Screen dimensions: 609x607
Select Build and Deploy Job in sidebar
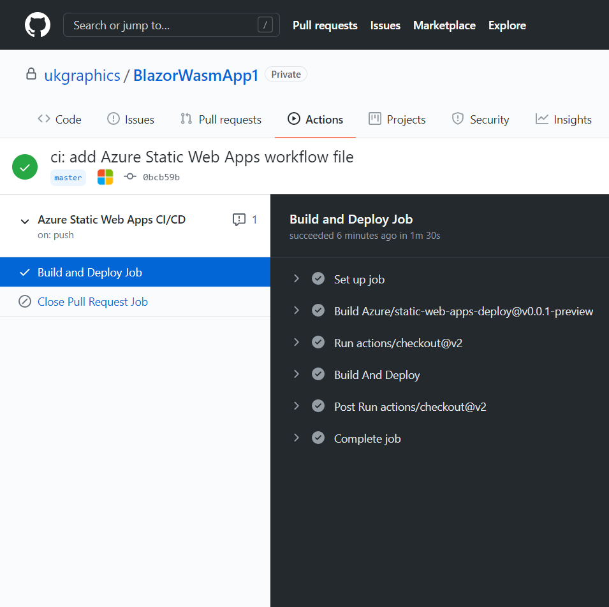tap(135, 272)
